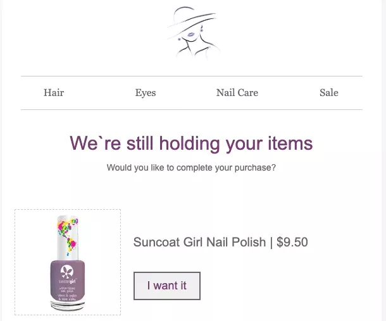Click the vertical scrollbar on right edge
This screenshot has height=321, width=386.
pyautogui.click(x=383, y=160)
